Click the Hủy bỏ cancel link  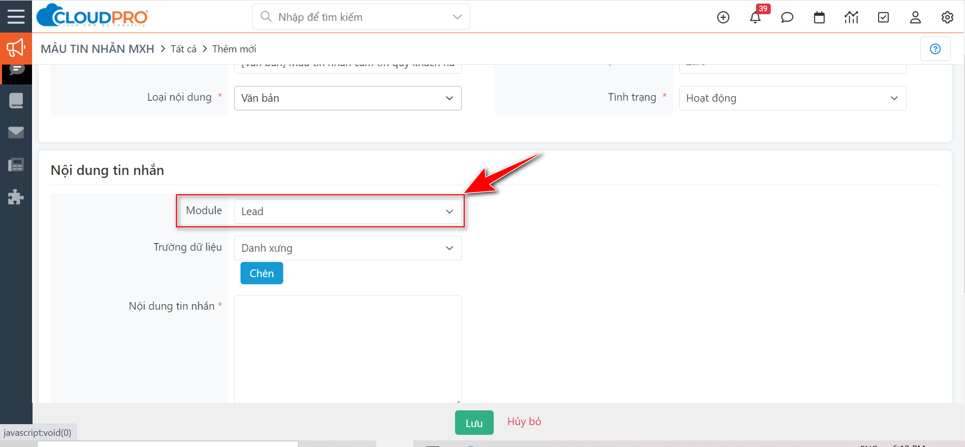pos(524,422)
